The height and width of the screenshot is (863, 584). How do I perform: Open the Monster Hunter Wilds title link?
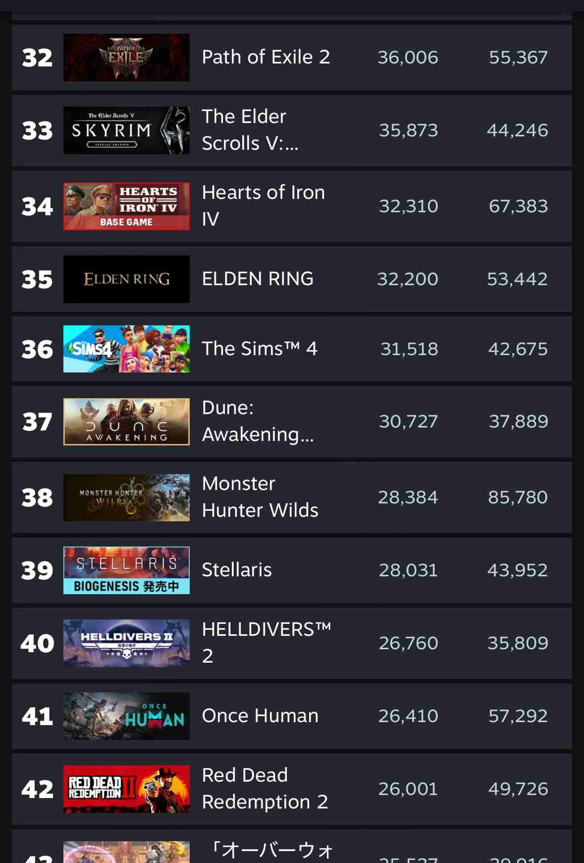pyautogui.click(x=260, y=497)
